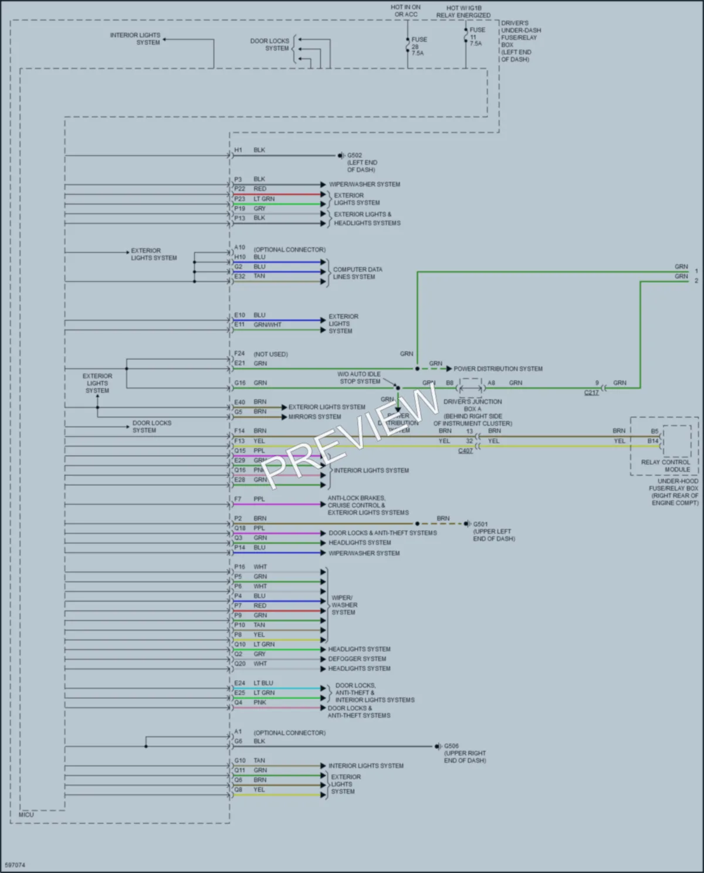Select pin Q8 YEL
Screen dimensions: 704x873
pyautogui.click(x=250, y=790)
